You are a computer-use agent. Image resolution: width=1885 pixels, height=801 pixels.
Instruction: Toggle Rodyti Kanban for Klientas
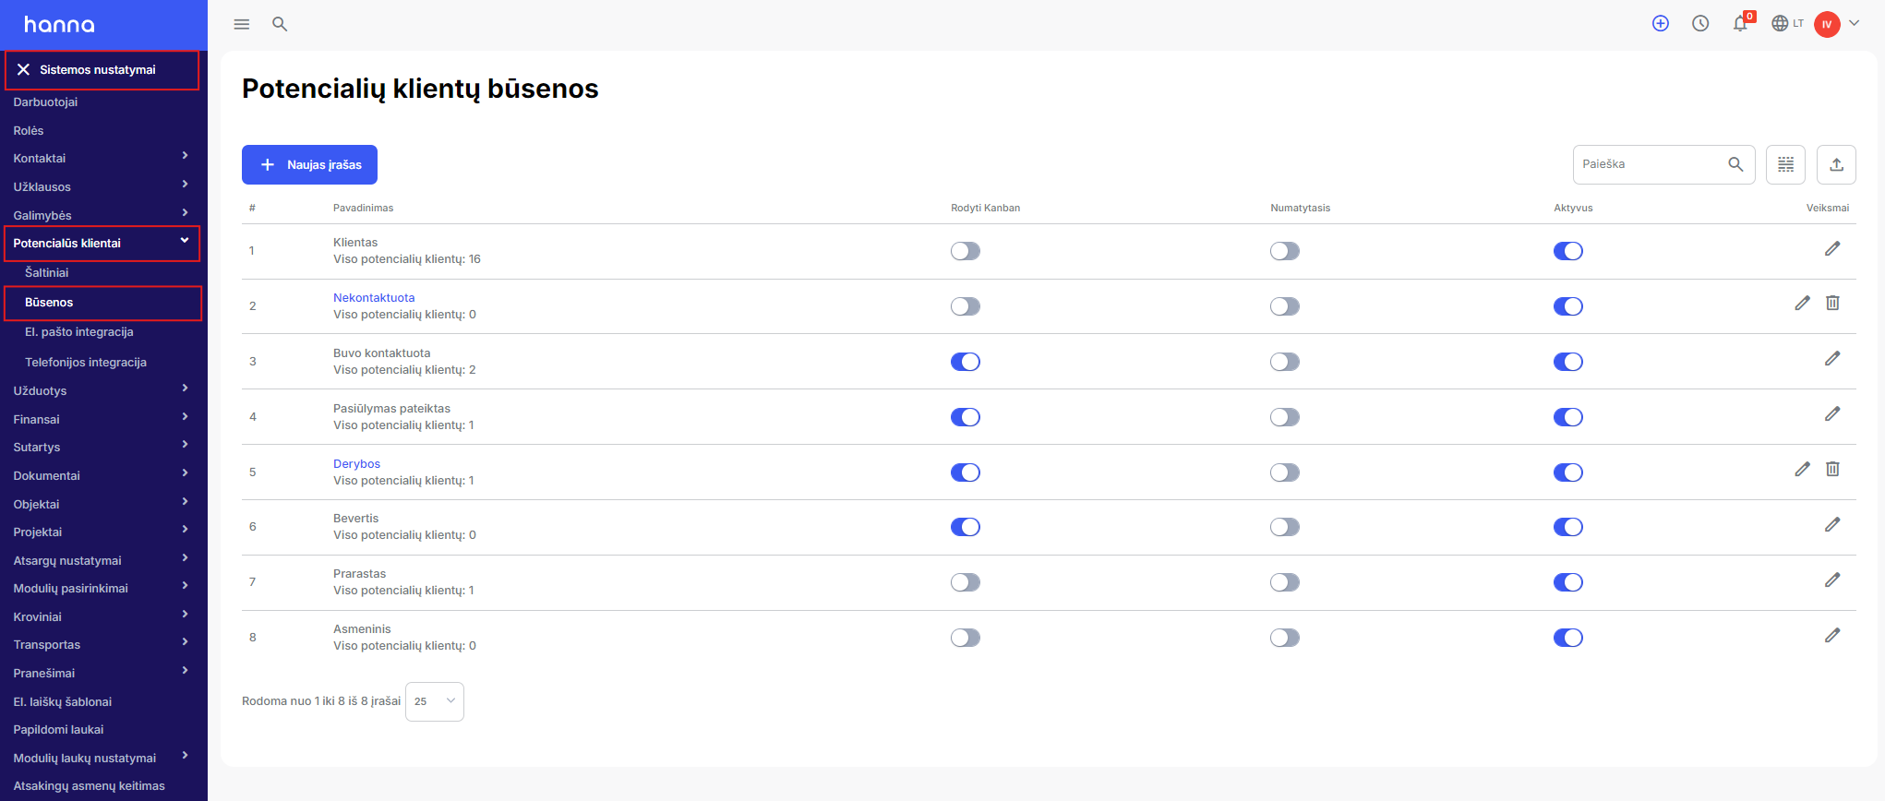click(966, 251)
